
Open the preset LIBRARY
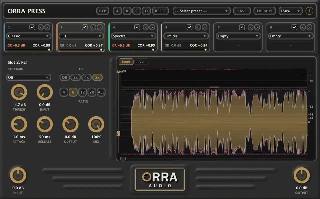coord(265,11)
